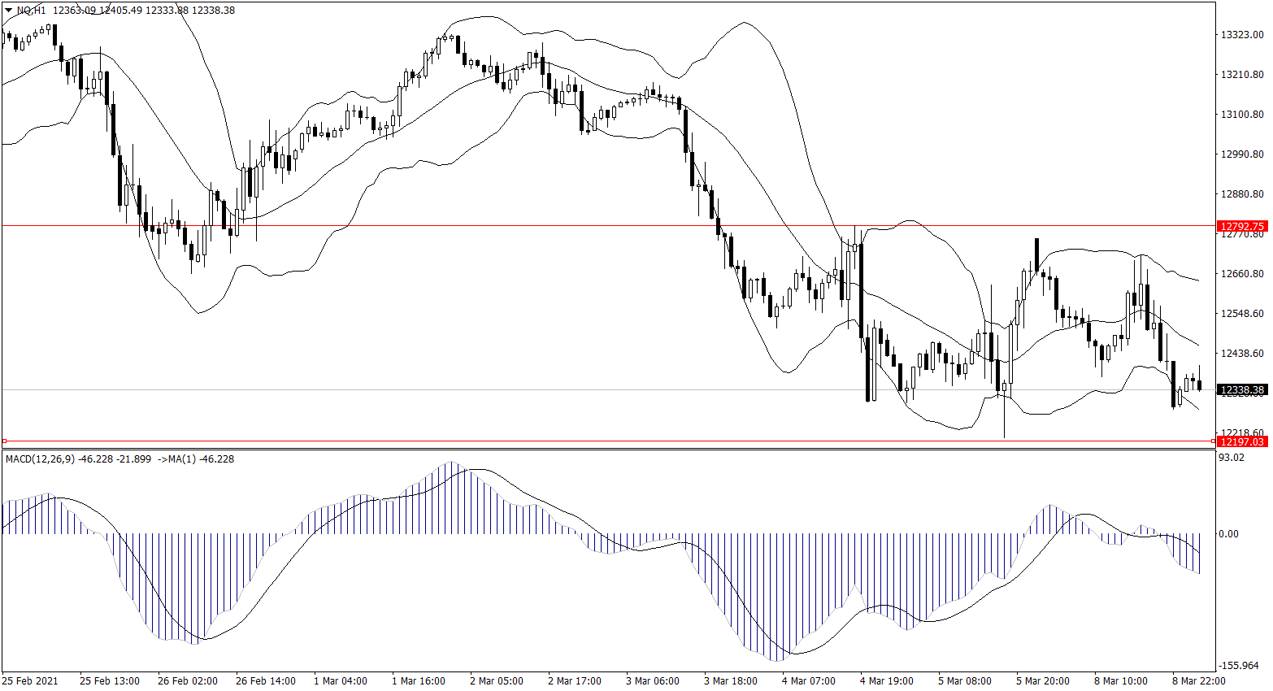
Task: Select the red 12197.03 price label
Action: [1242, 441]
